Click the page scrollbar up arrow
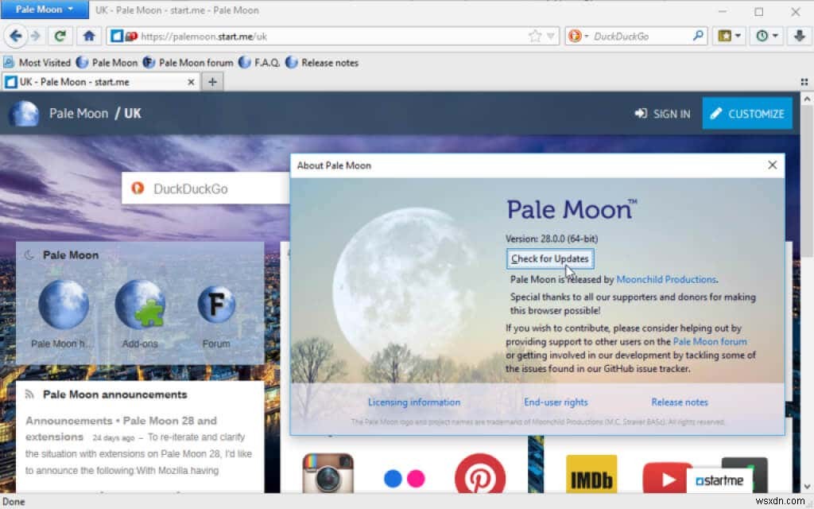This screenshot has width=814, height=509. [806, 98]
